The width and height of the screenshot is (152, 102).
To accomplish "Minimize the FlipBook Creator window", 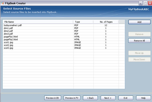I will click(141, 3).
